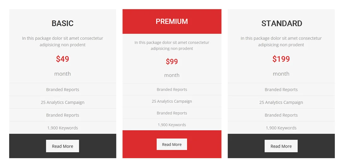Click the first Branded Reports row in Standard

pyautogui.click(x=281, y=89)
